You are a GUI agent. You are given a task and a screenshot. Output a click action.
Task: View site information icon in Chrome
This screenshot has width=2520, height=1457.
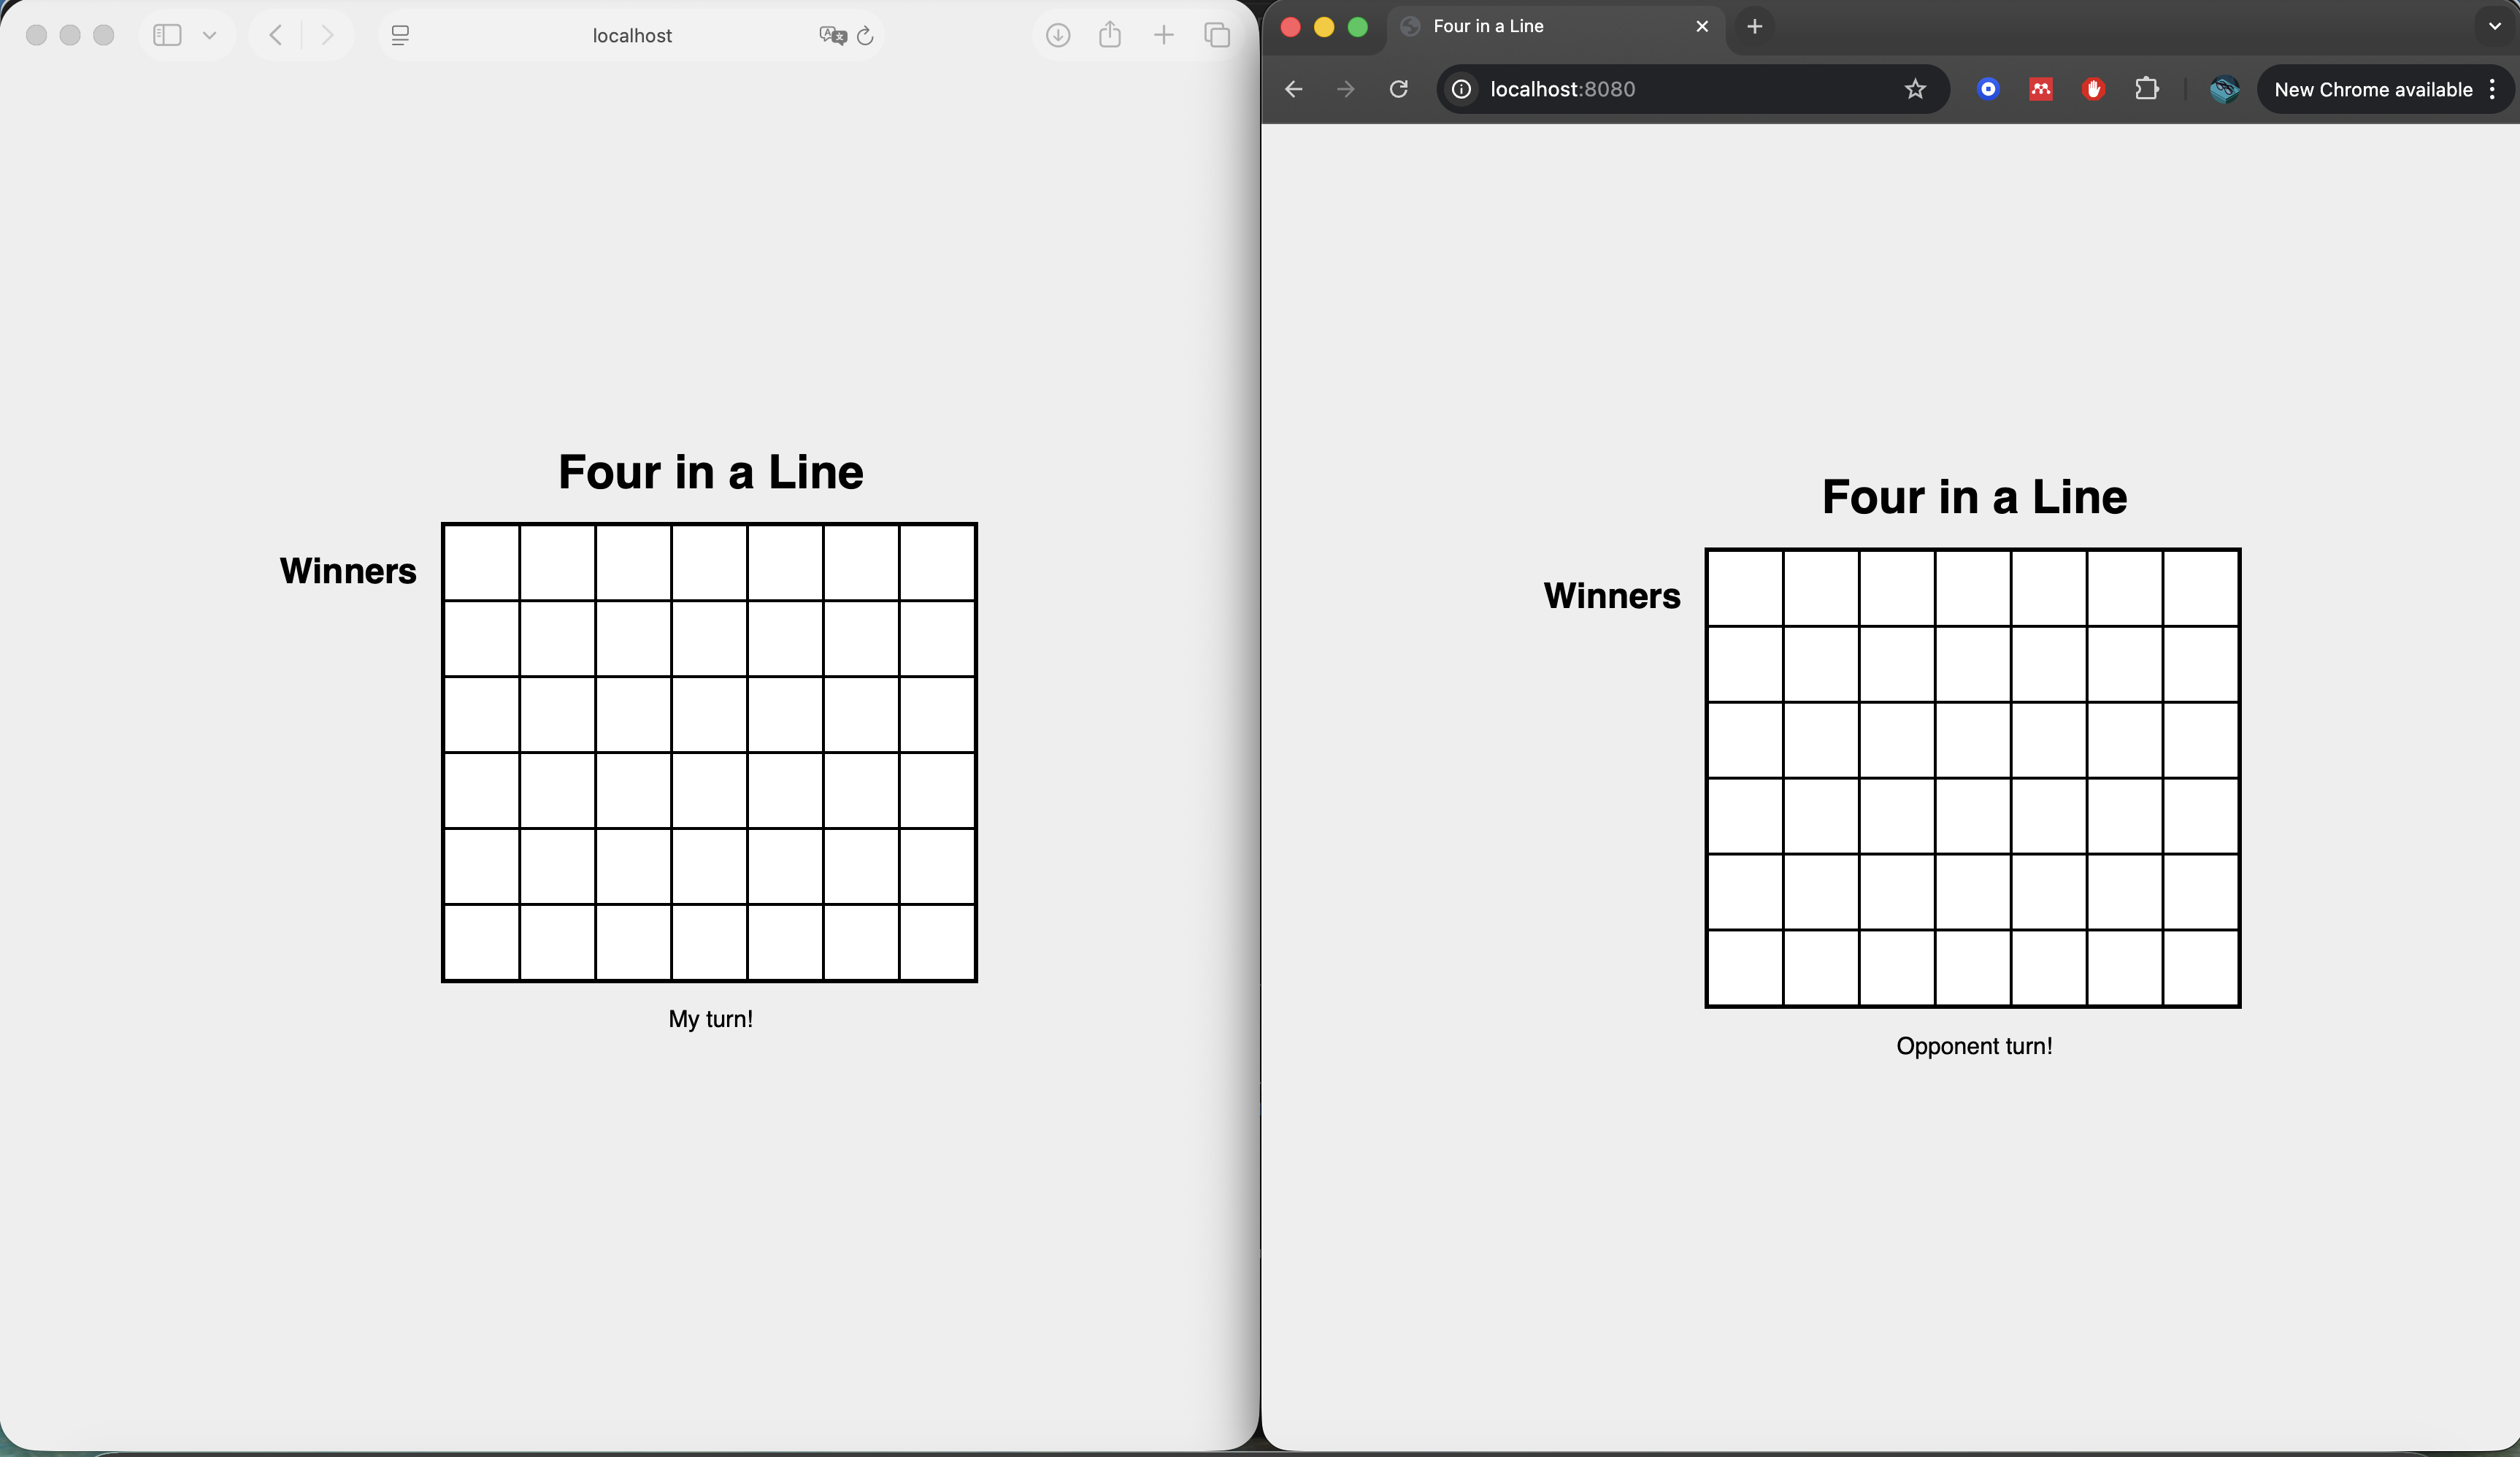point(1462,90)
